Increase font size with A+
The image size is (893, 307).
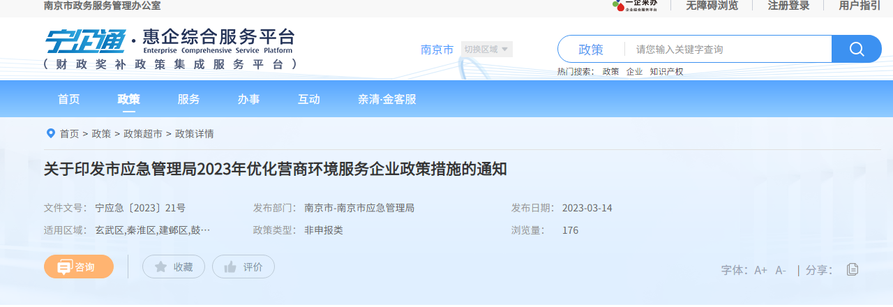[760, 270]
